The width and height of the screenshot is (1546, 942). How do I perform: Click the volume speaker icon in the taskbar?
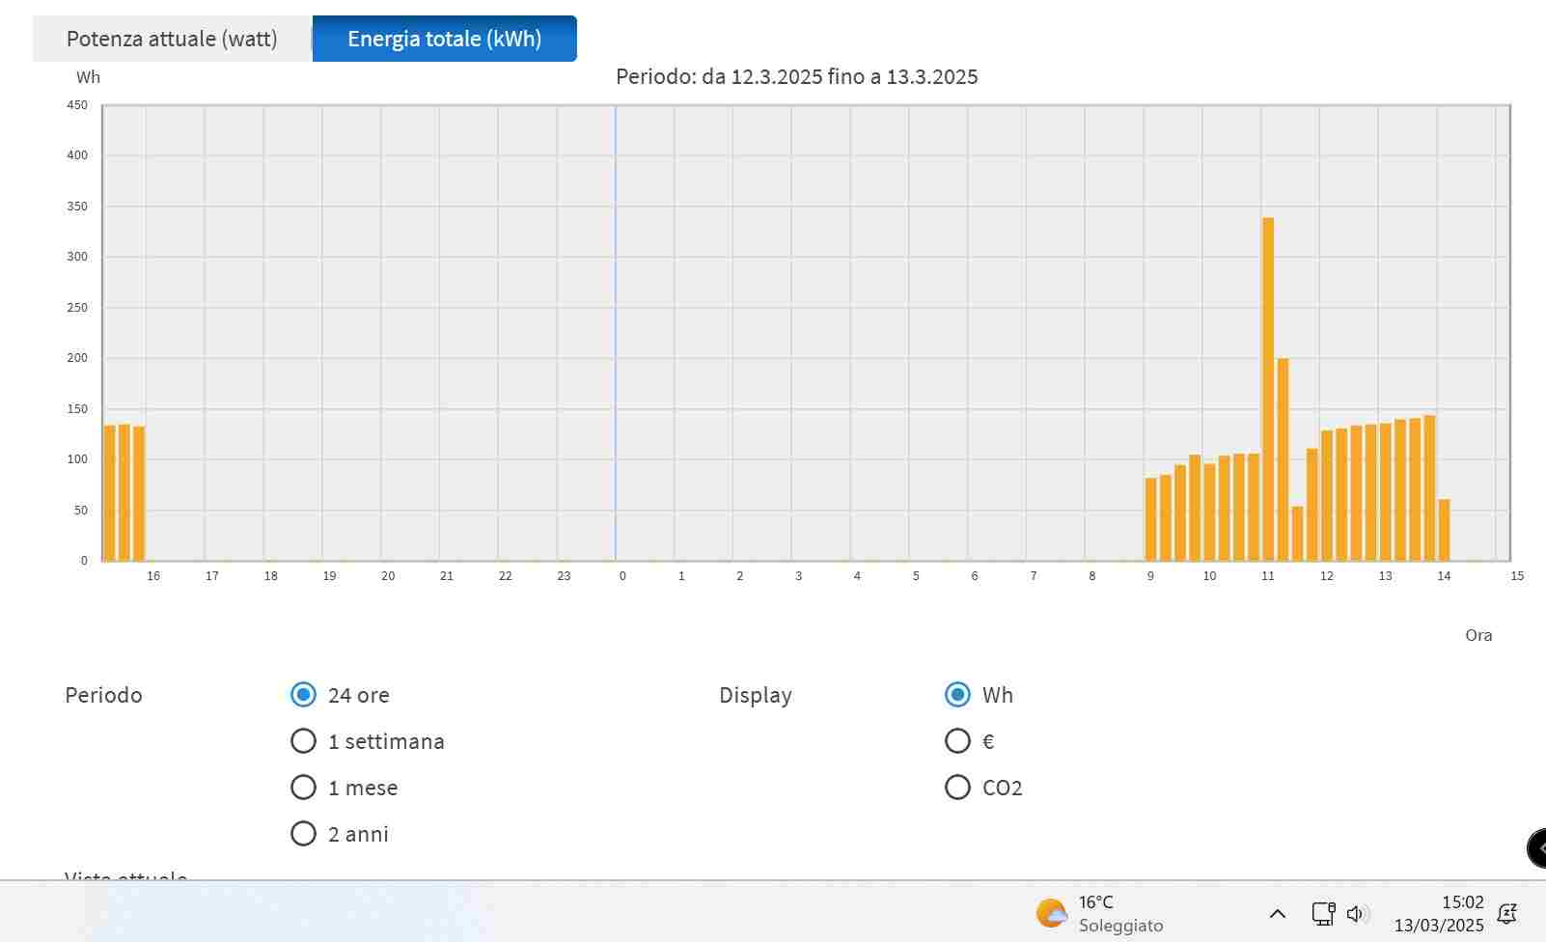pos(1356,913)
